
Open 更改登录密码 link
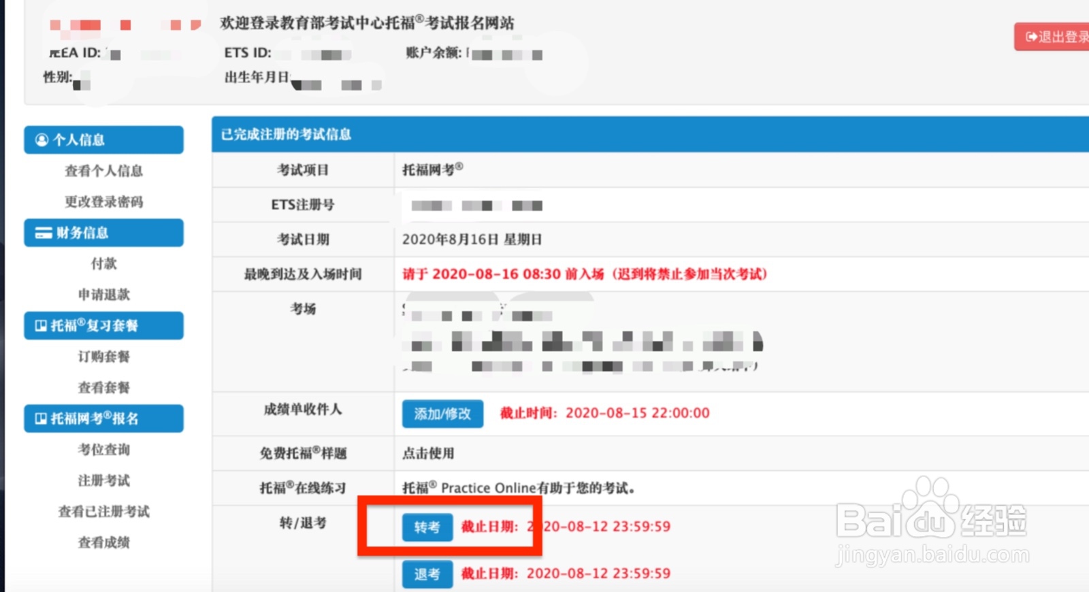tap(103, 201)
